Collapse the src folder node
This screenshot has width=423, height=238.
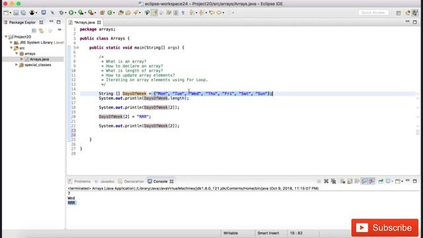tap(11, 48)
